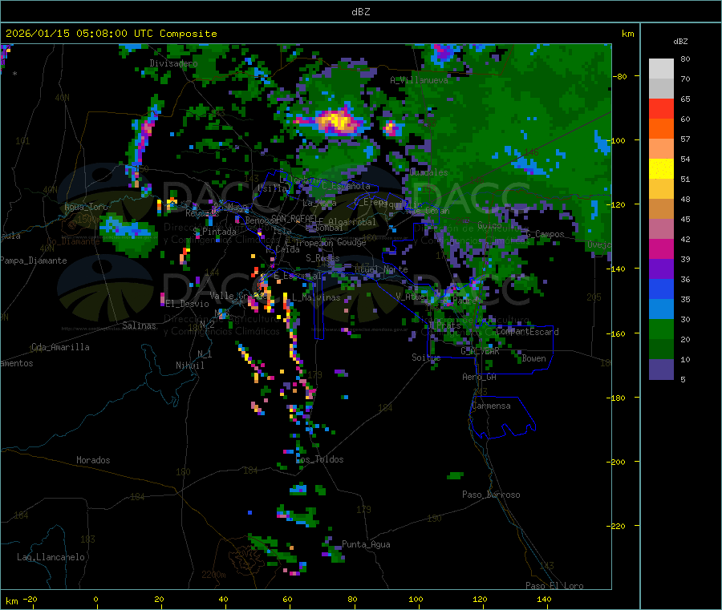Click the '2200m' elevation label
The height and width of the screenshot is (610, 722).
pos(213,575)
